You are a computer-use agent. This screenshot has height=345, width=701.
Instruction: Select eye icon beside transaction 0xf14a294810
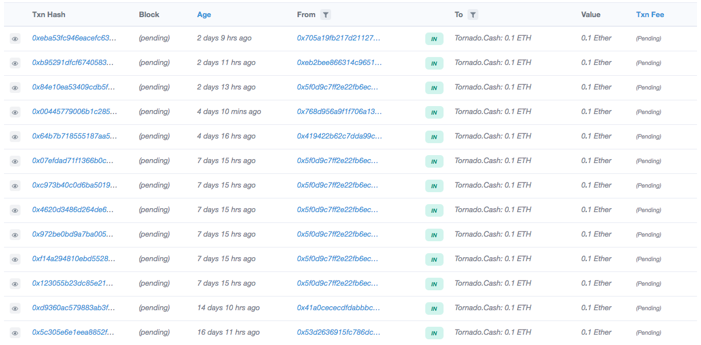15,259
